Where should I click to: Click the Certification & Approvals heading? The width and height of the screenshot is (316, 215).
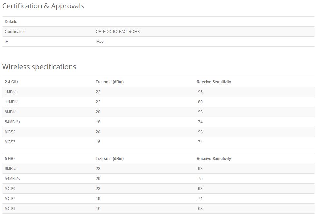(x=43, y=6)
